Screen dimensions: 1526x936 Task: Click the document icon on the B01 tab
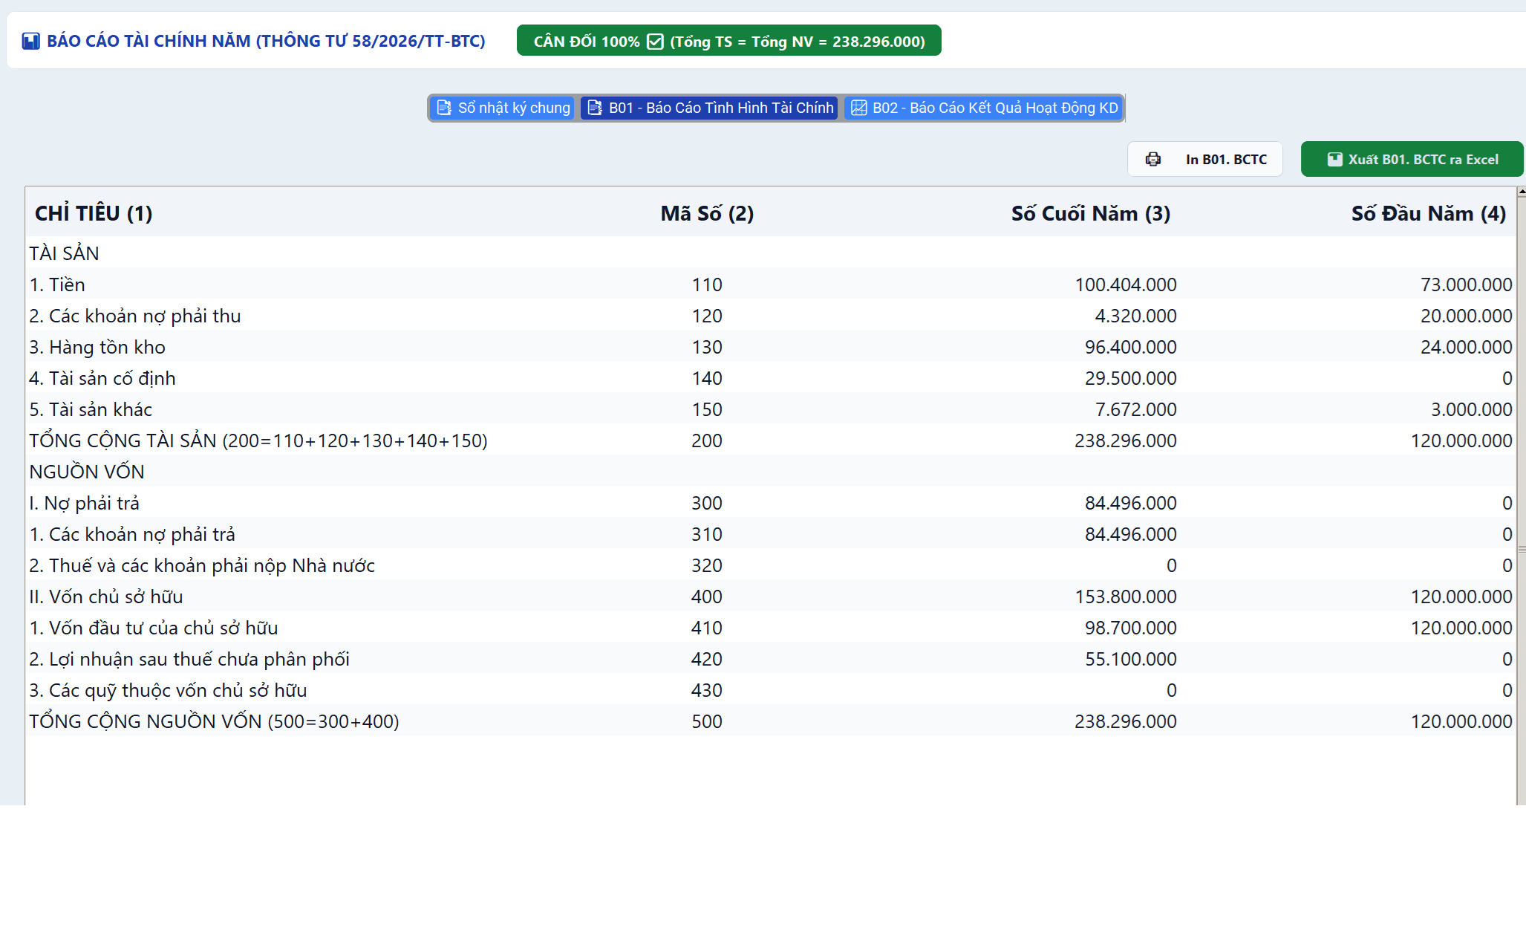click(595, 108)
